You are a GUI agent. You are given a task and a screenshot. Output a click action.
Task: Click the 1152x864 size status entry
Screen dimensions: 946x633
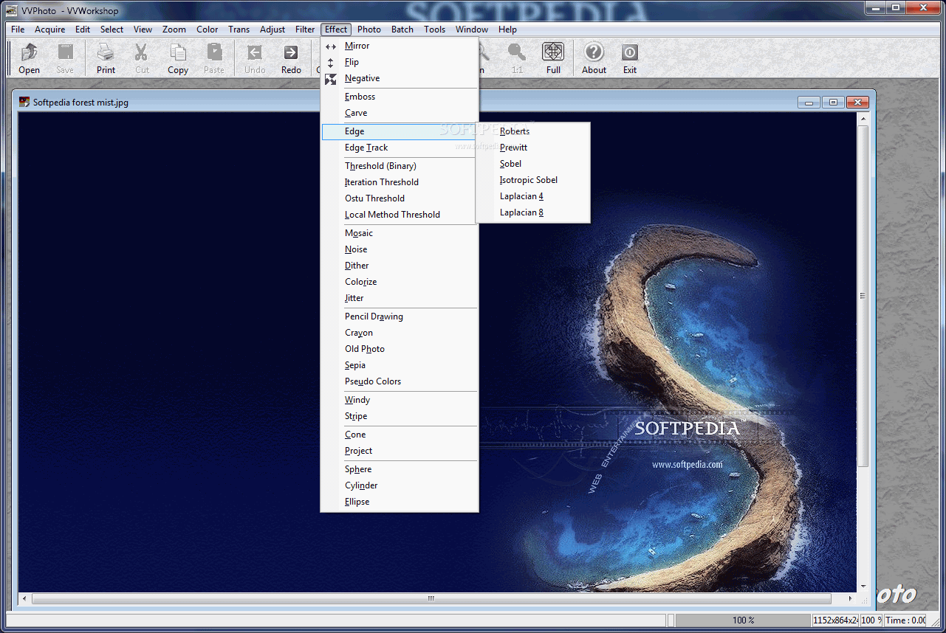(x=835, y=620)
